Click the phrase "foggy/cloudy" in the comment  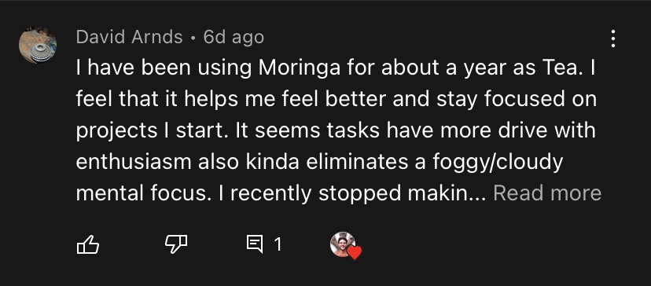(x=498, y=163)
